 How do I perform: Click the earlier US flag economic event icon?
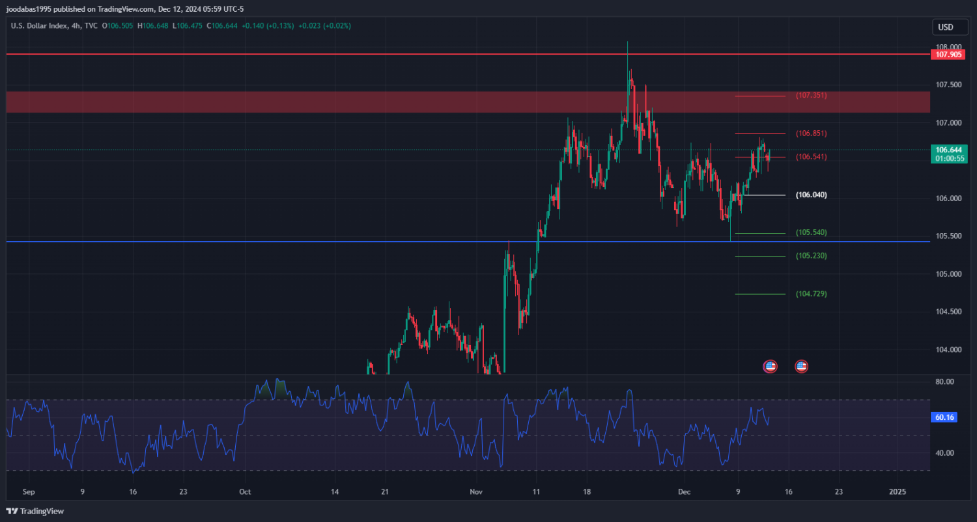click(770, 366)
